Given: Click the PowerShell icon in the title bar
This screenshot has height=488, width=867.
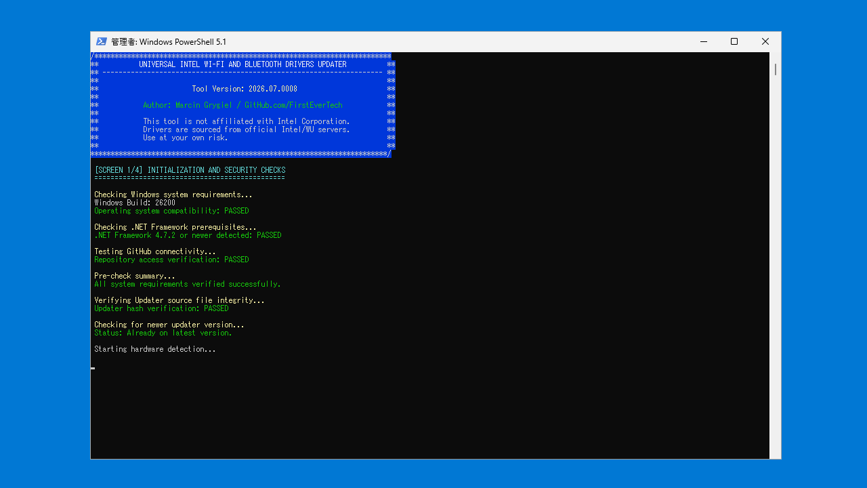Looking at the screenshot, I should 102,41.
